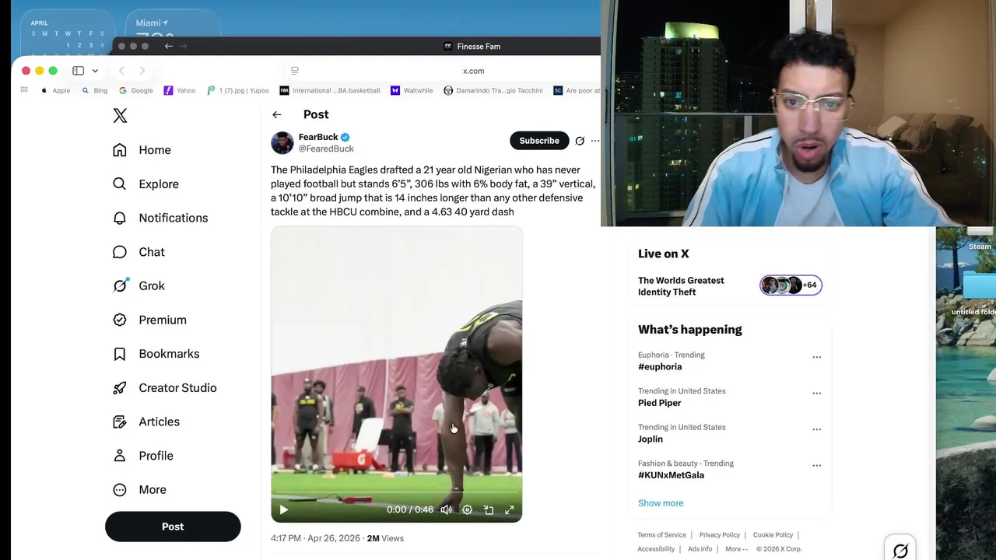Open video settings gear icon
This screenshot has width=996, height=560.
[x=467, y=509]
